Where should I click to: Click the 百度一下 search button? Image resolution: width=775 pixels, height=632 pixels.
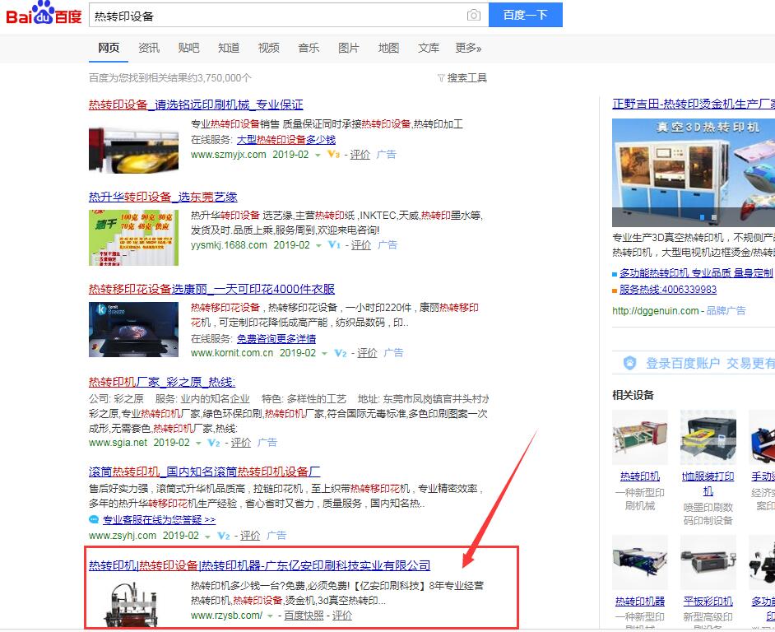tap(525, 15)
